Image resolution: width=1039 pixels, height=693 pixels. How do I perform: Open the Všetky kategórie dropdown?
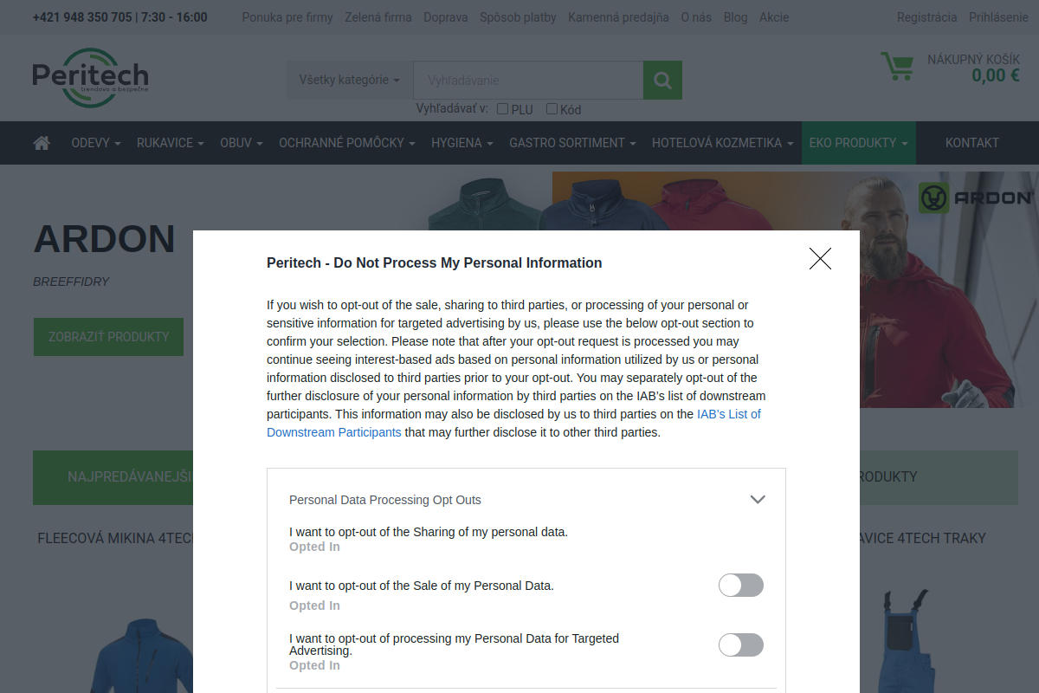[350, 80]
